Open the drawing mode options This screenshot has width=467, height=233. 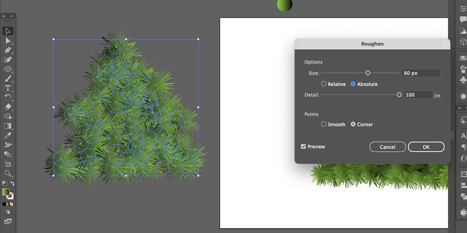point(8,212)
